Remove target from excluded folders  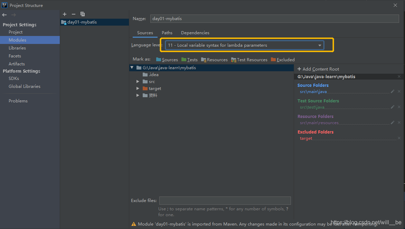pyautogui.click(x=399, y=138)
